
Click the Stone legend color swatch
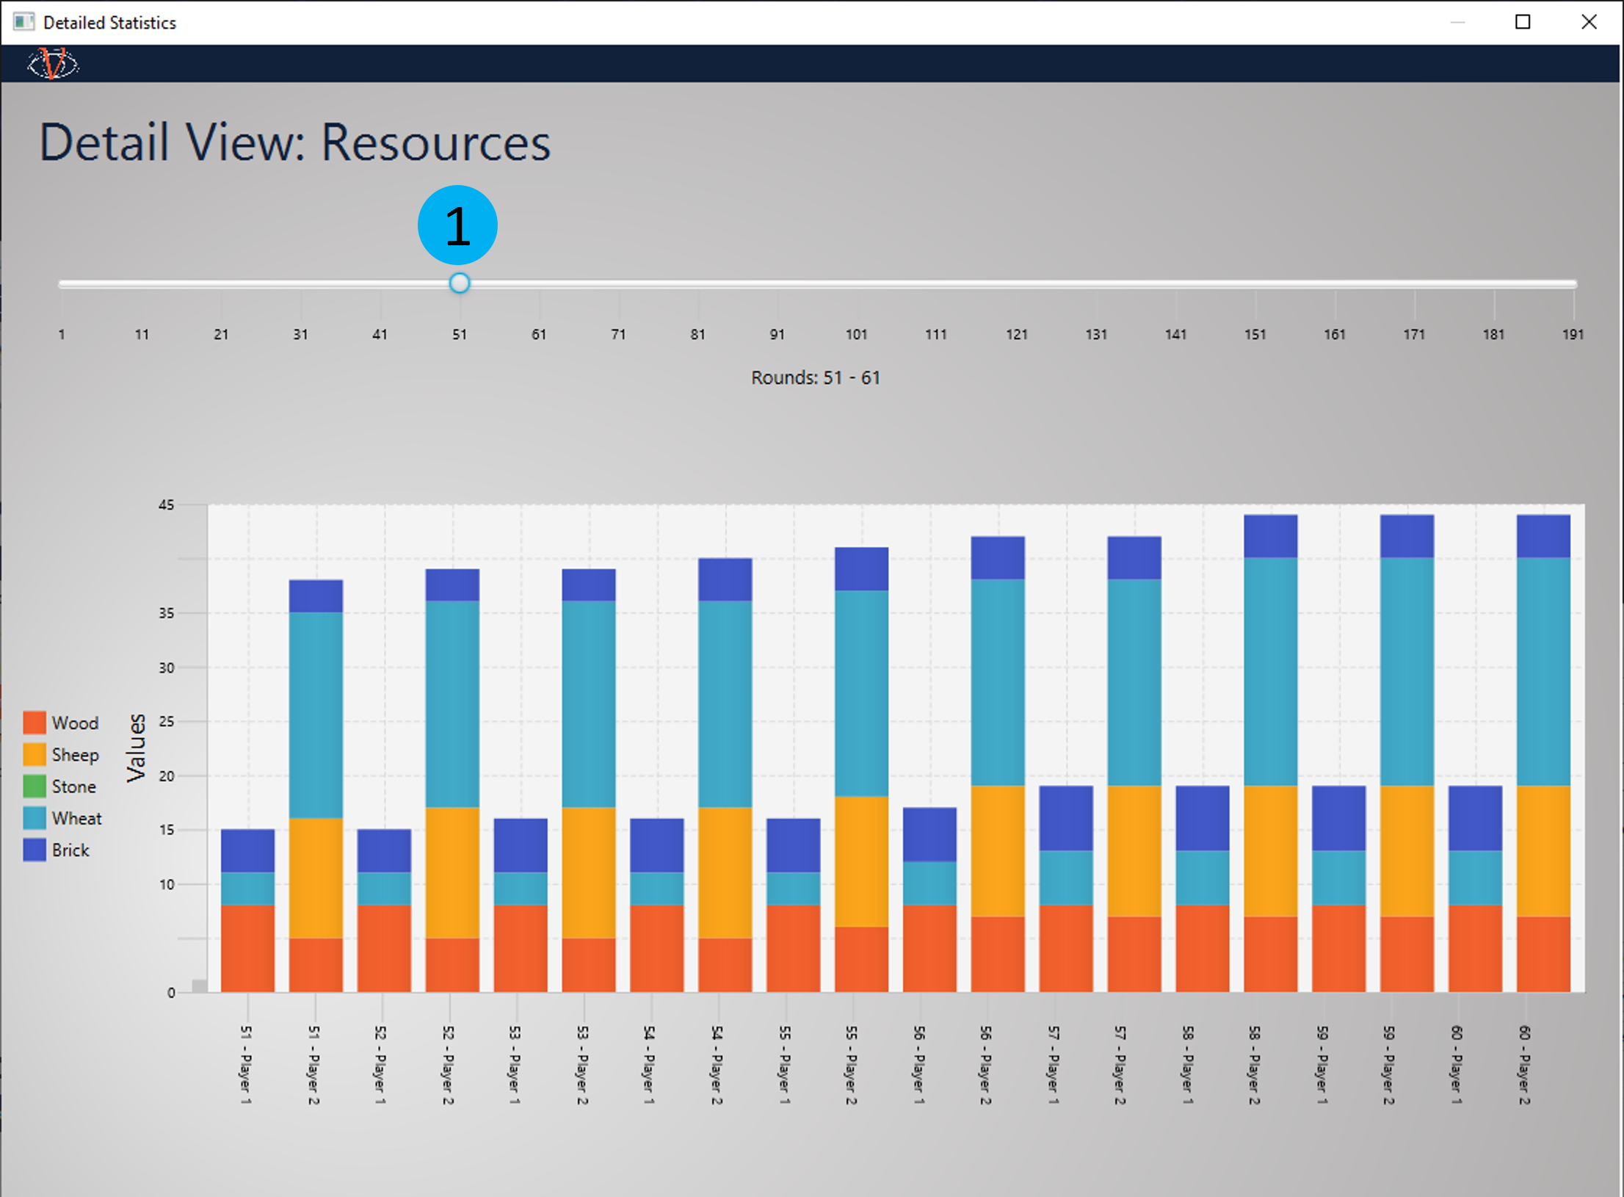click(35, 786)
